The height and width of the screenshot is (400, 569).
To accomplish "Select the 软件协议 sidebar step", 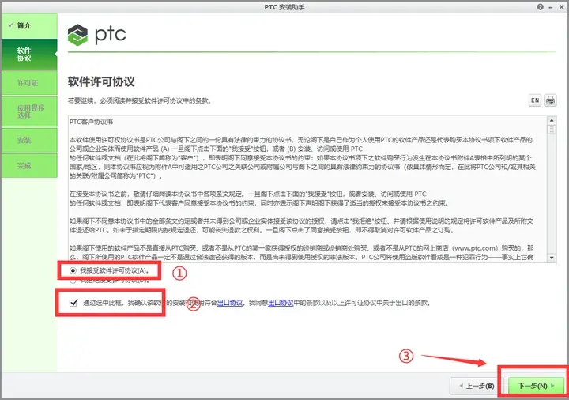I will point(29,54).
